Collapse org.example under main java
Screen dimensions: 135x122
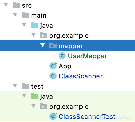(x=33, y=35)
